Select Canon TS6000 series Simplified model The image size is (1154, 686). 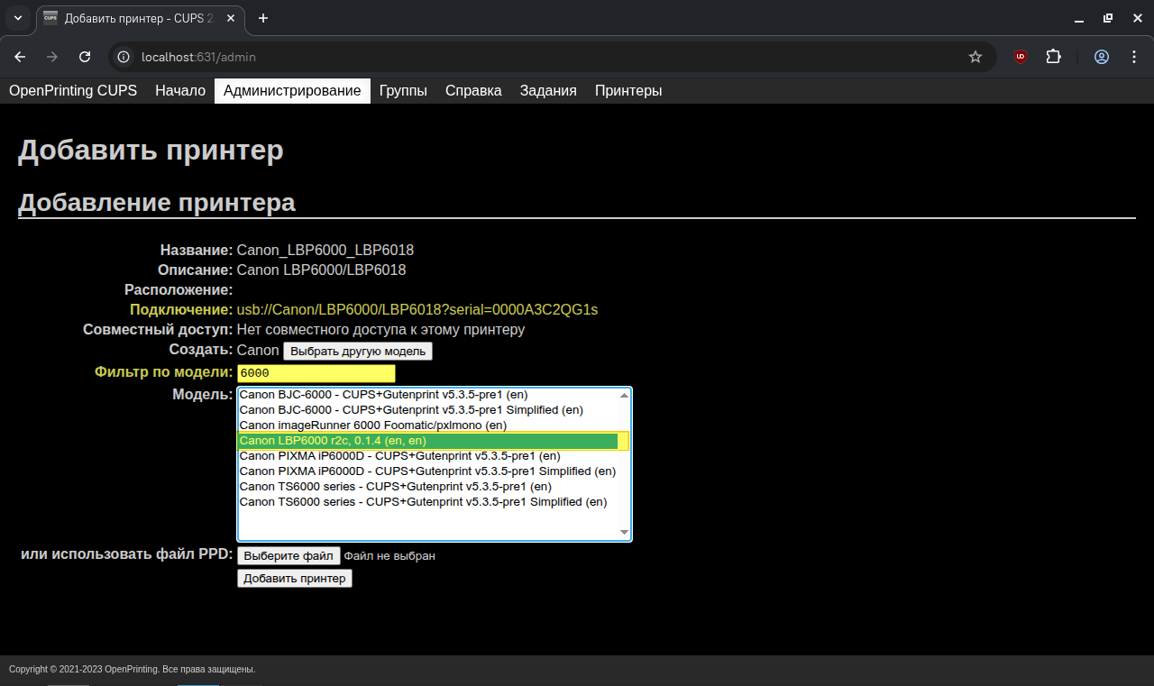(x=428, y=502)
